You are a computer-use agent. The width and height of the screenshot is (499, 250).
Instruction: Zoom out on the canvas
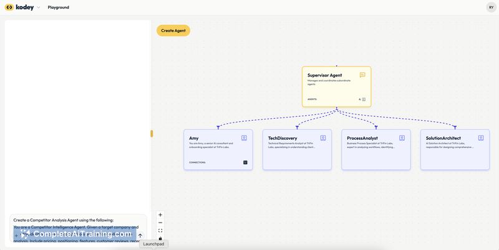160,223
